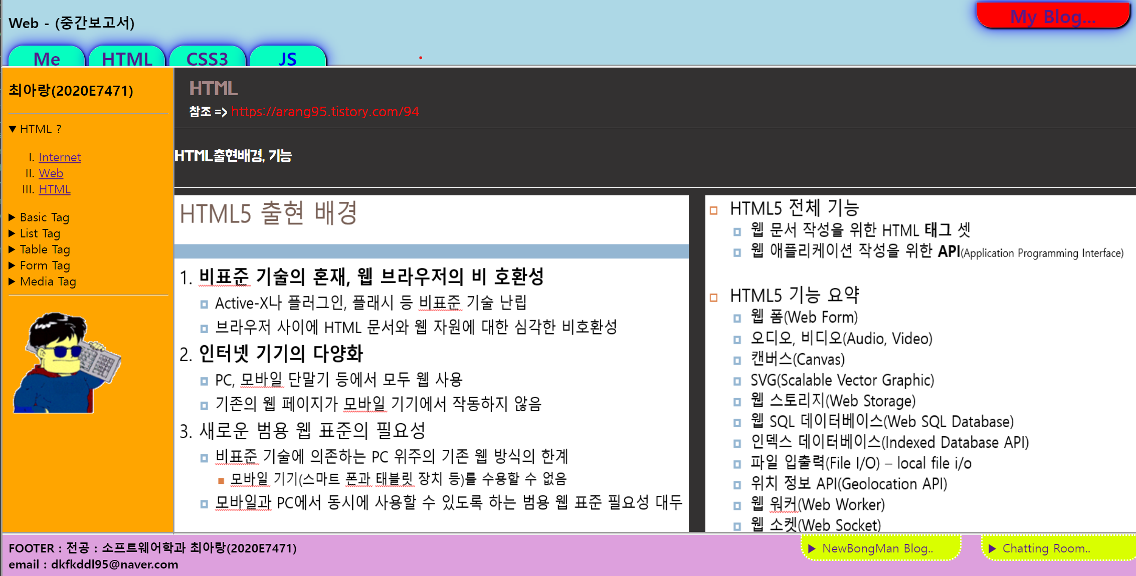Expand the NewBongMan Blog footer item

[877, 548]
